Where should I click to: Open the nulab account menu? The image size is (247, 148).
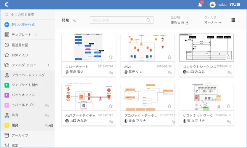(x=218, y=5)
